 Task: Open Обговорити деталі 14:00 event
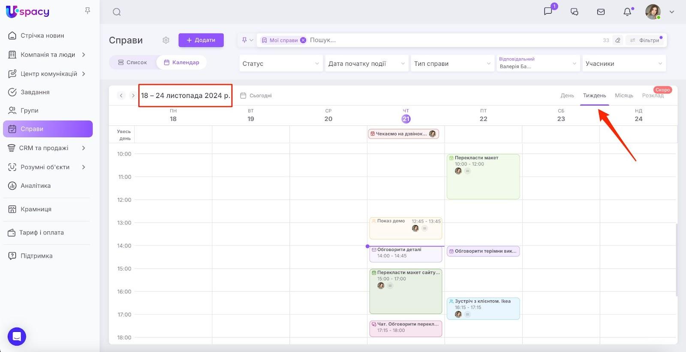[406, 254]
